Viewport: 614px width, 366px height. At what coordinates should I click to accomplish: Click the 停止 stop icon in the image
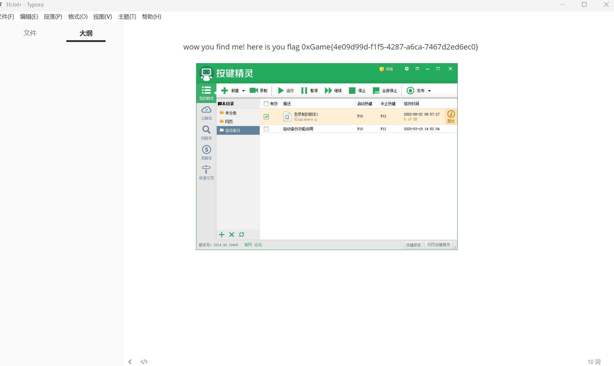point(352,91)
